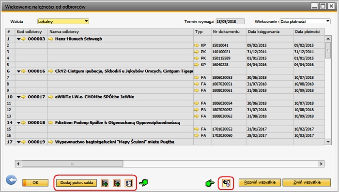Select booking date cell 04/04/2016
The width and height of the screenshot is (339, 192).
point(270,65)
